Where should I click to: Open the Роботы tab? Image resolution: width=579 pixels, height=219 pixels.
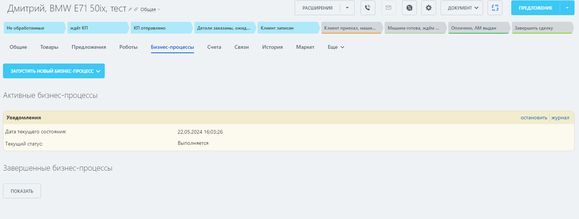click(x=128, y=47)
